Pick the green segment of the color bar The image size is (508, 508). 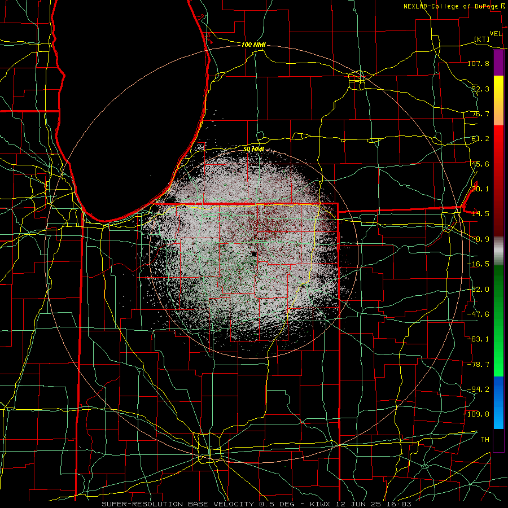tap(498, 321)
